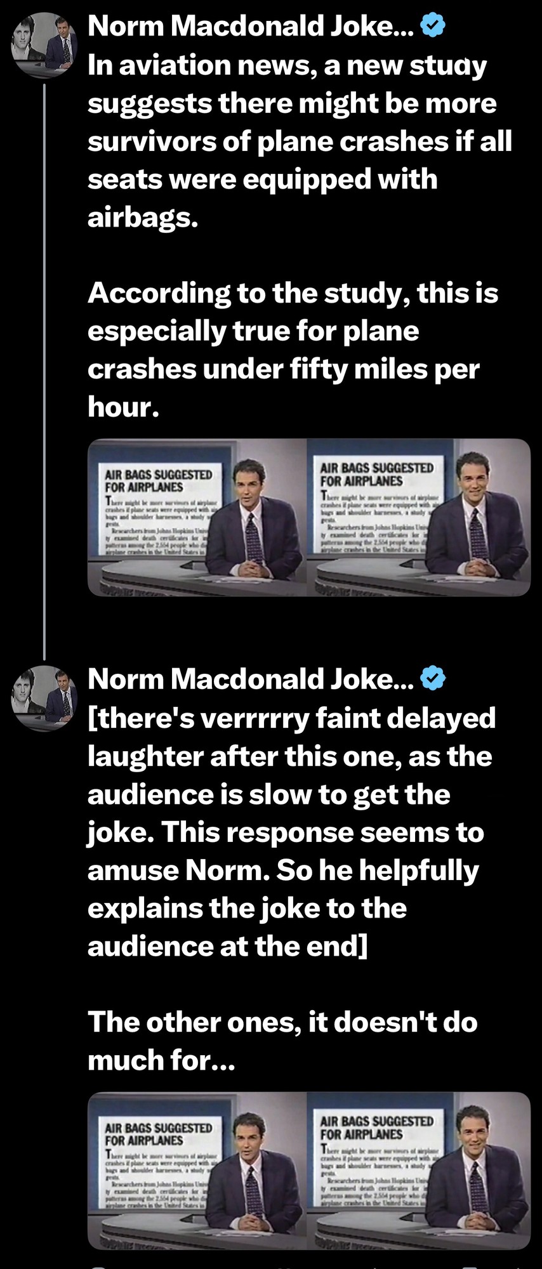The image size is (542, 1269).
Task: Open the second tweet's profile avatar
Action: click(44, 698)
